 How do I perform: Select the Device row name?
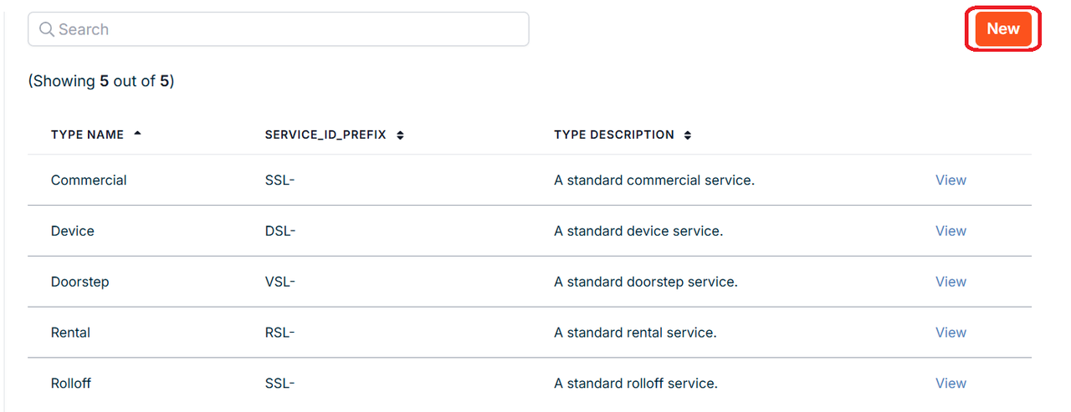pos(73,231)
